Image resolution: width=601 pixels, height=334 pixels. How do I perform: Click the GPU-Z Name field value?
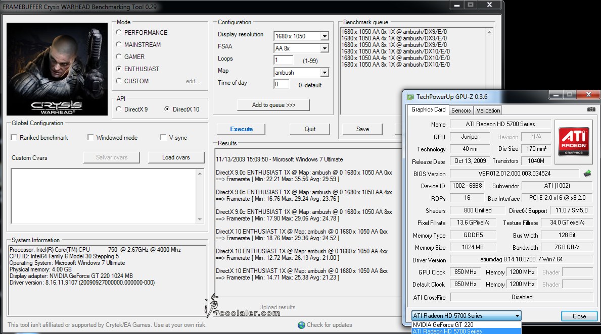[x=500, y=124]
